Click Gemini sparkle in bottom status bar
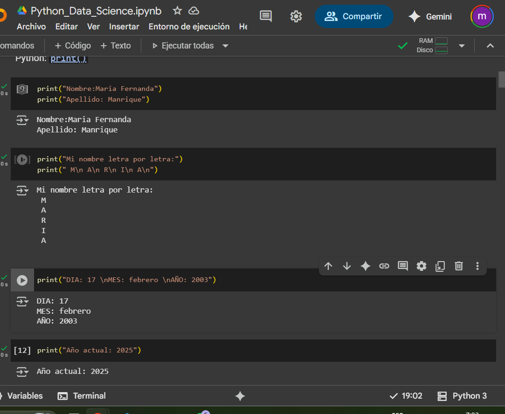The image size is (505, 414). [x=240, y=396]
